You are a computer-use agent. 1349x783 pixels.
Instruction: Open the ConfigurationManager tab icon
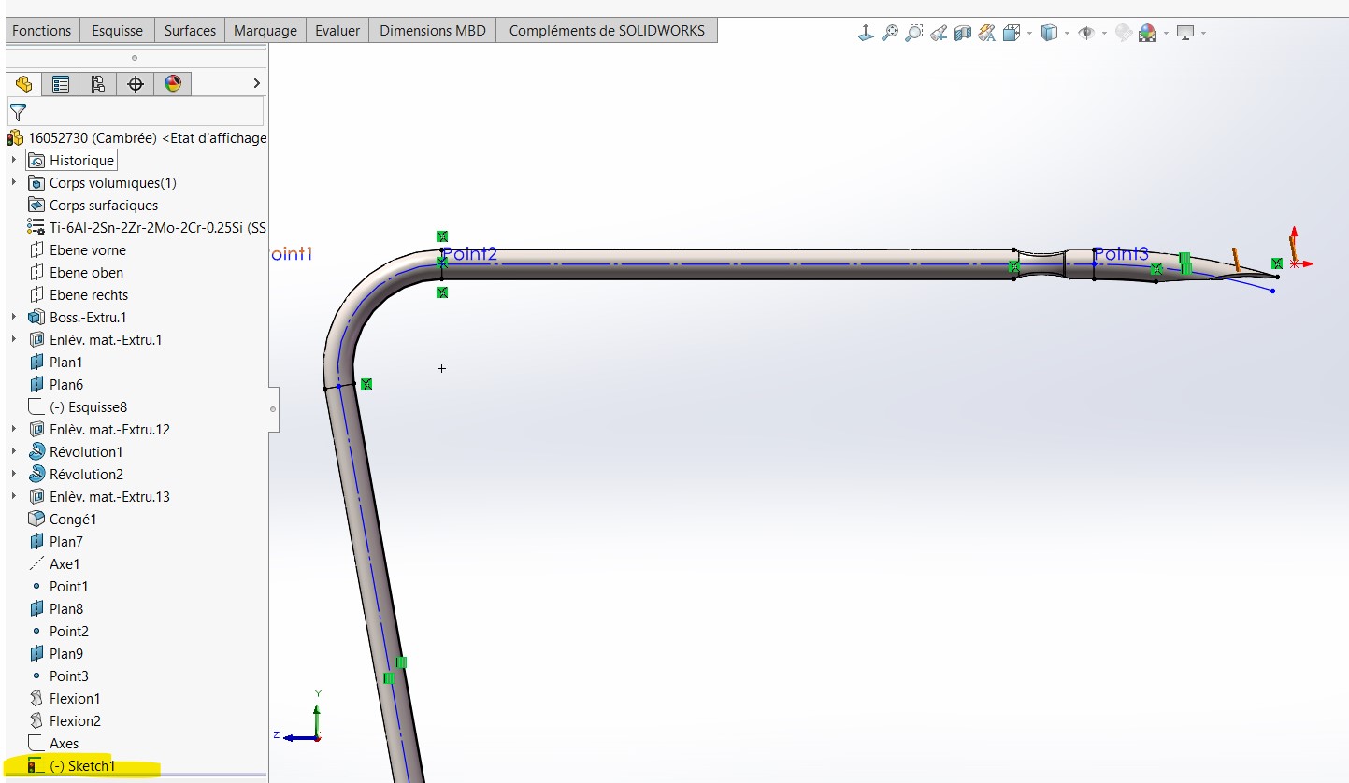tap(98, 84)
